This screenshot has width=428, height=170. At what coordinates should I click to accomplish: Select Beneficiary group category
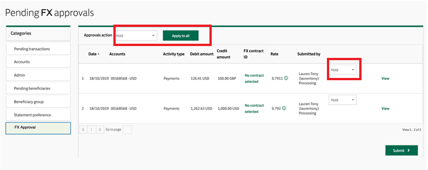[x=38, y=102]
